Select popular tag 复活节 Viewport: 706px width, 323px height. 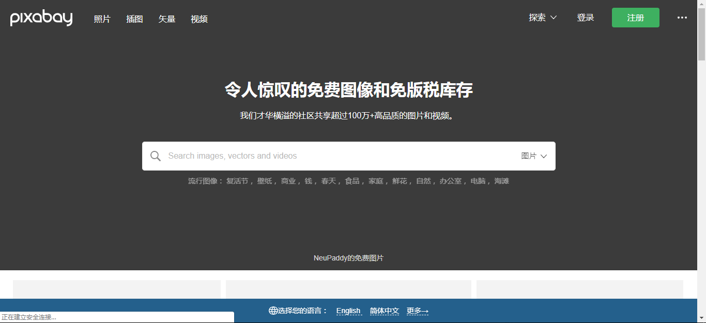(x=237, y=181)
